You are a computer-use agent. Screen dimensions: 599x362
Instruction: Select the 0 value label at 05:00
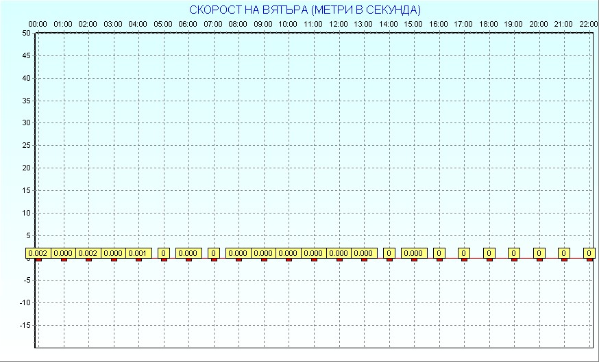[164, 253]
